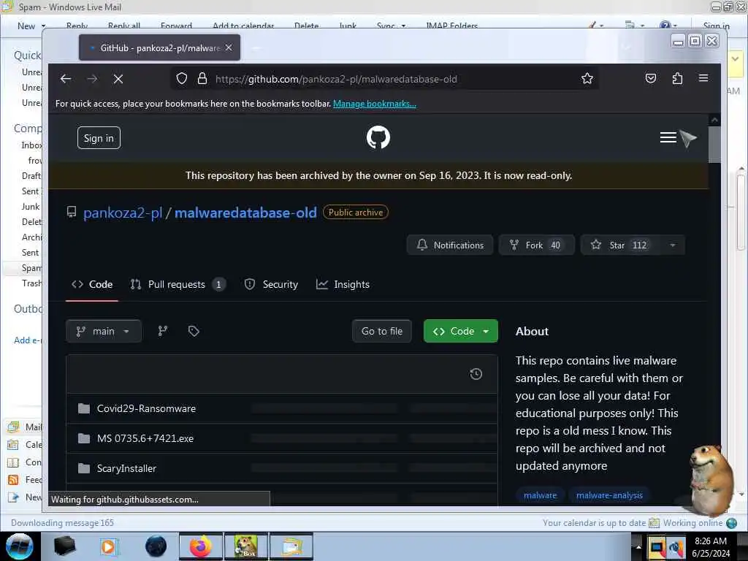Click the taskbar clock showing 8:26 AM
This screenshot has height=561, width=748.
pos(711,547)
